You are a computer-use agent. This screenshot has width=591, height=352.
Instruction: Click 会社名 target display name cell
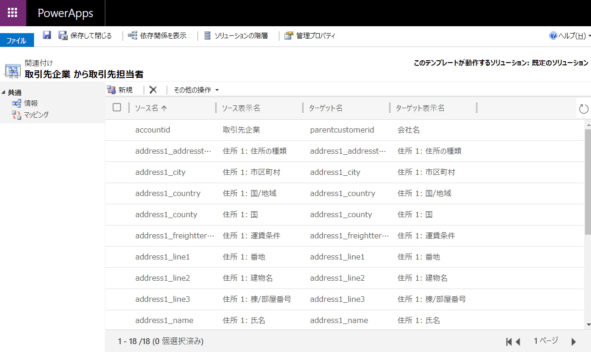coord(408,130)
